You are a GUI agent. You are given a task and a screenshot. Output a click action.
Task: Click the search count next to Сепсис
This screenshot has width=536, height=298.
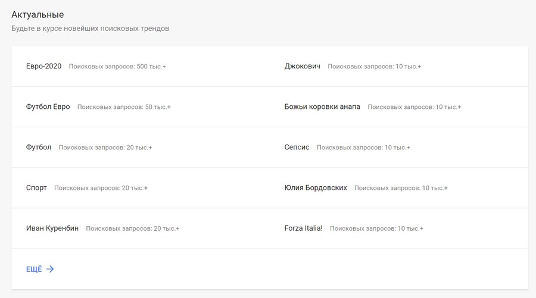pos(363,148)
